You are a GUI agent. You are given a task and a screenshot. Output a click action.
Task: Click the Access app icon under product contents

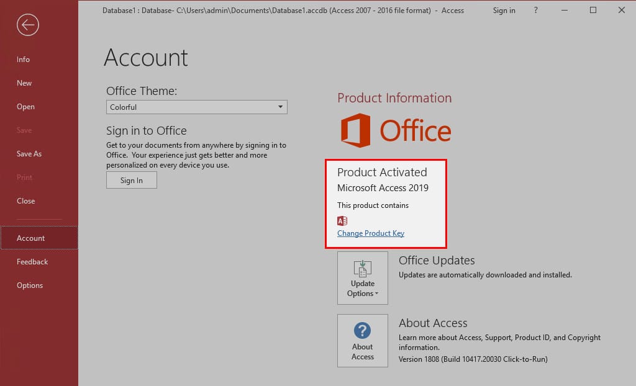point(342,220)
